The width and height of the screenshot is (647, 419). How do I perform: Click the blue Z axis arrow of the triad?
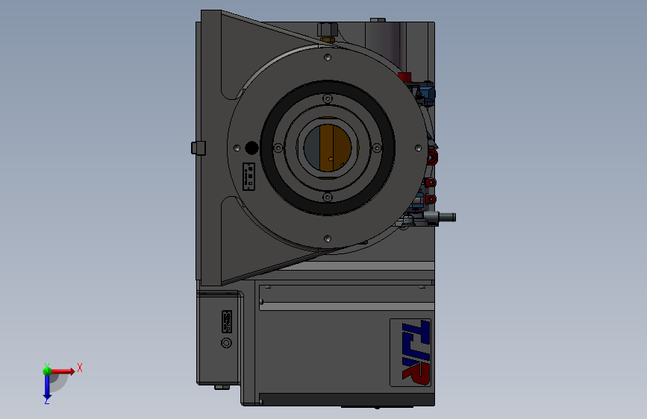click(47, 387)
